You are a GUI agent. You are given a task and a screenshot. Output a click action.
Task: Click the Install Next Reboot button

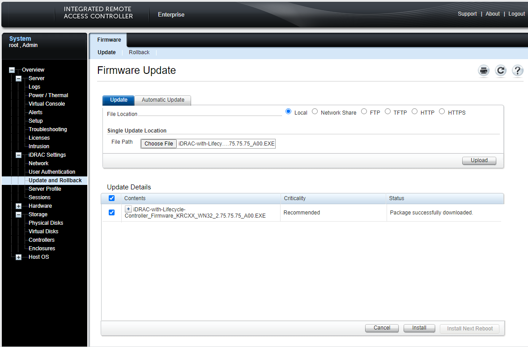[470, 329]
